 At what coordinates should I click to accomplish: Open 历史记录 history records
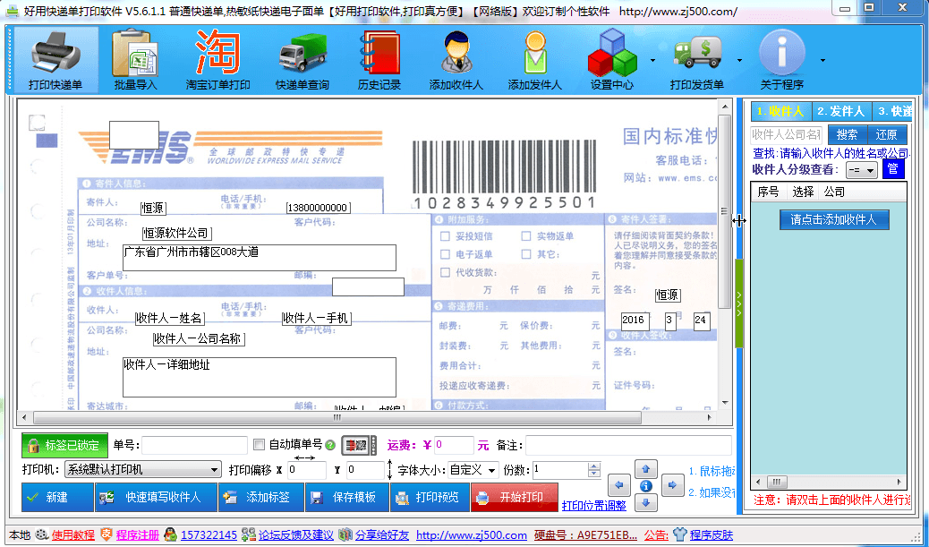[x=379, y=60]
